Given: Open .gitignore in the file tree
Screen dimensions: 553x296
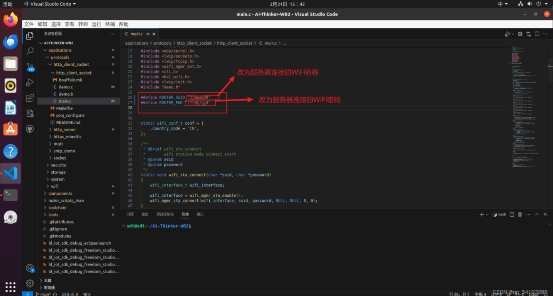Looking at the screenshot, I should [x=78, y=229].
